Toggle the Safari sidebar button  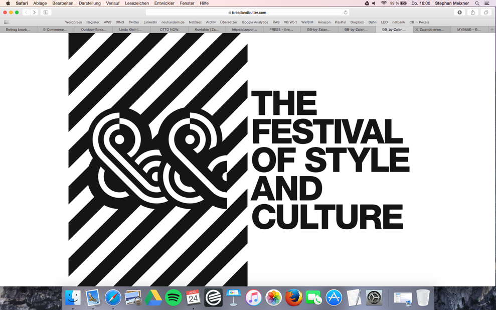[46, 13]
